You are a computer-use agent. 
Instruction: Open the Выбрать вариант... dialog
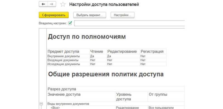[89, 15]
